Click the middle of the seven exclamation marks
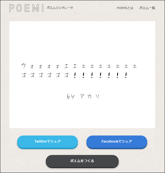This screenshot has height=173, width=165. [100, 75]
